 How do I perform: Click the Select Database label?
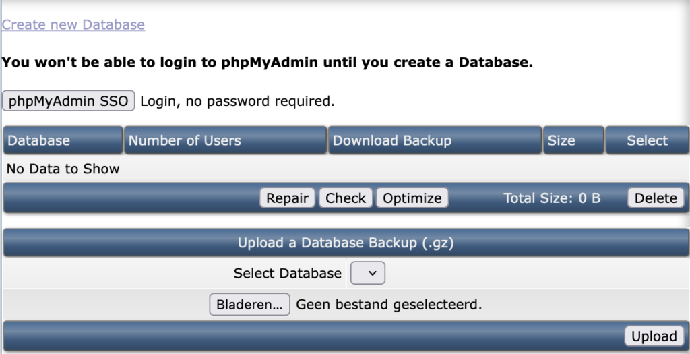coord(288,273)
